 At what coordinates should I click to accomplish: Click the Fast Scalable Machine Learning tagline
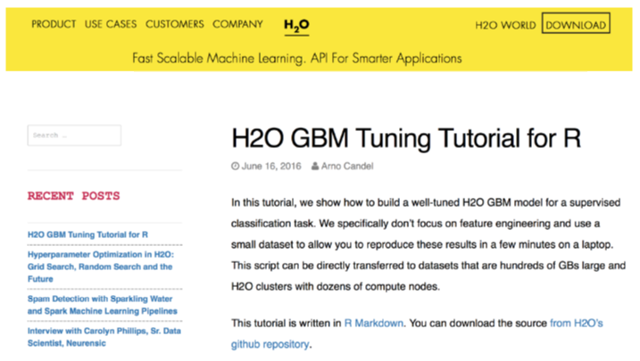[297, 58]
